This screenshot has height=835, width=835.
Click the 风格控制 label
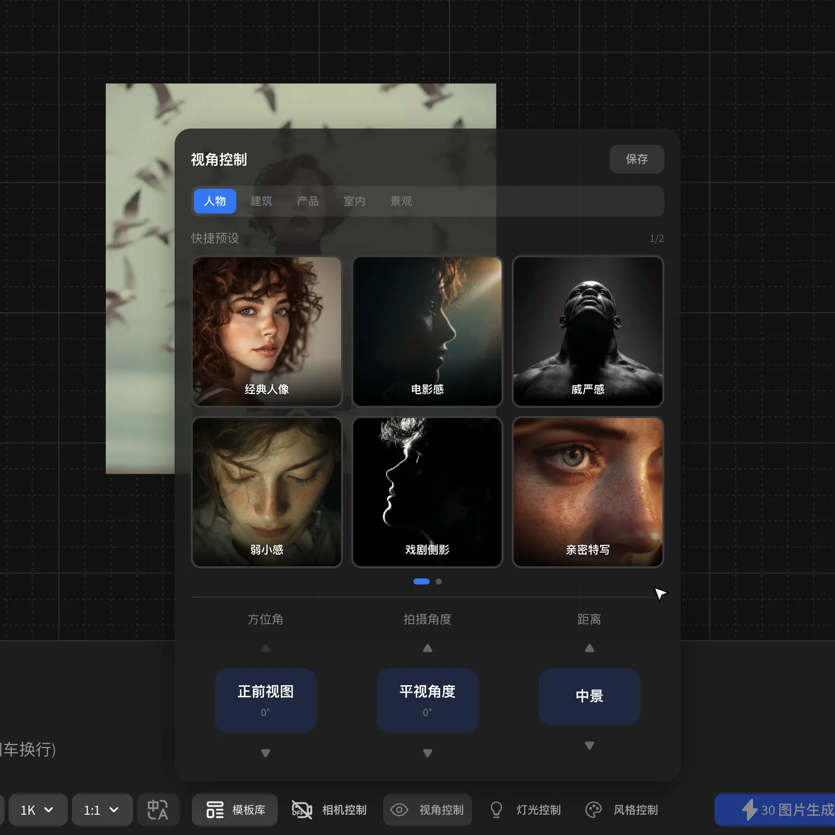[x=636, y=810]
